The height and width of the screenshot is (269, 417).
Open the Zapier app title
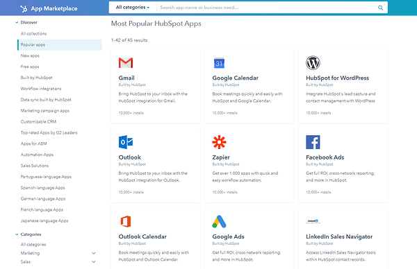221,157
